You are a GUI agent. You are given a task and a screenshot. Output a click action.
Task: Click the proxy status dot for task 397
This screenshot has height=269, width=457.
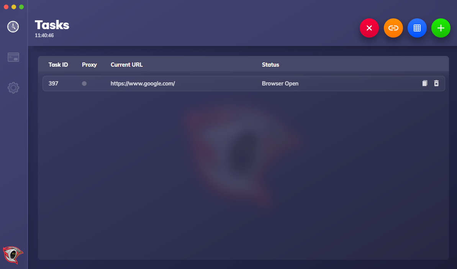point(84,84)
